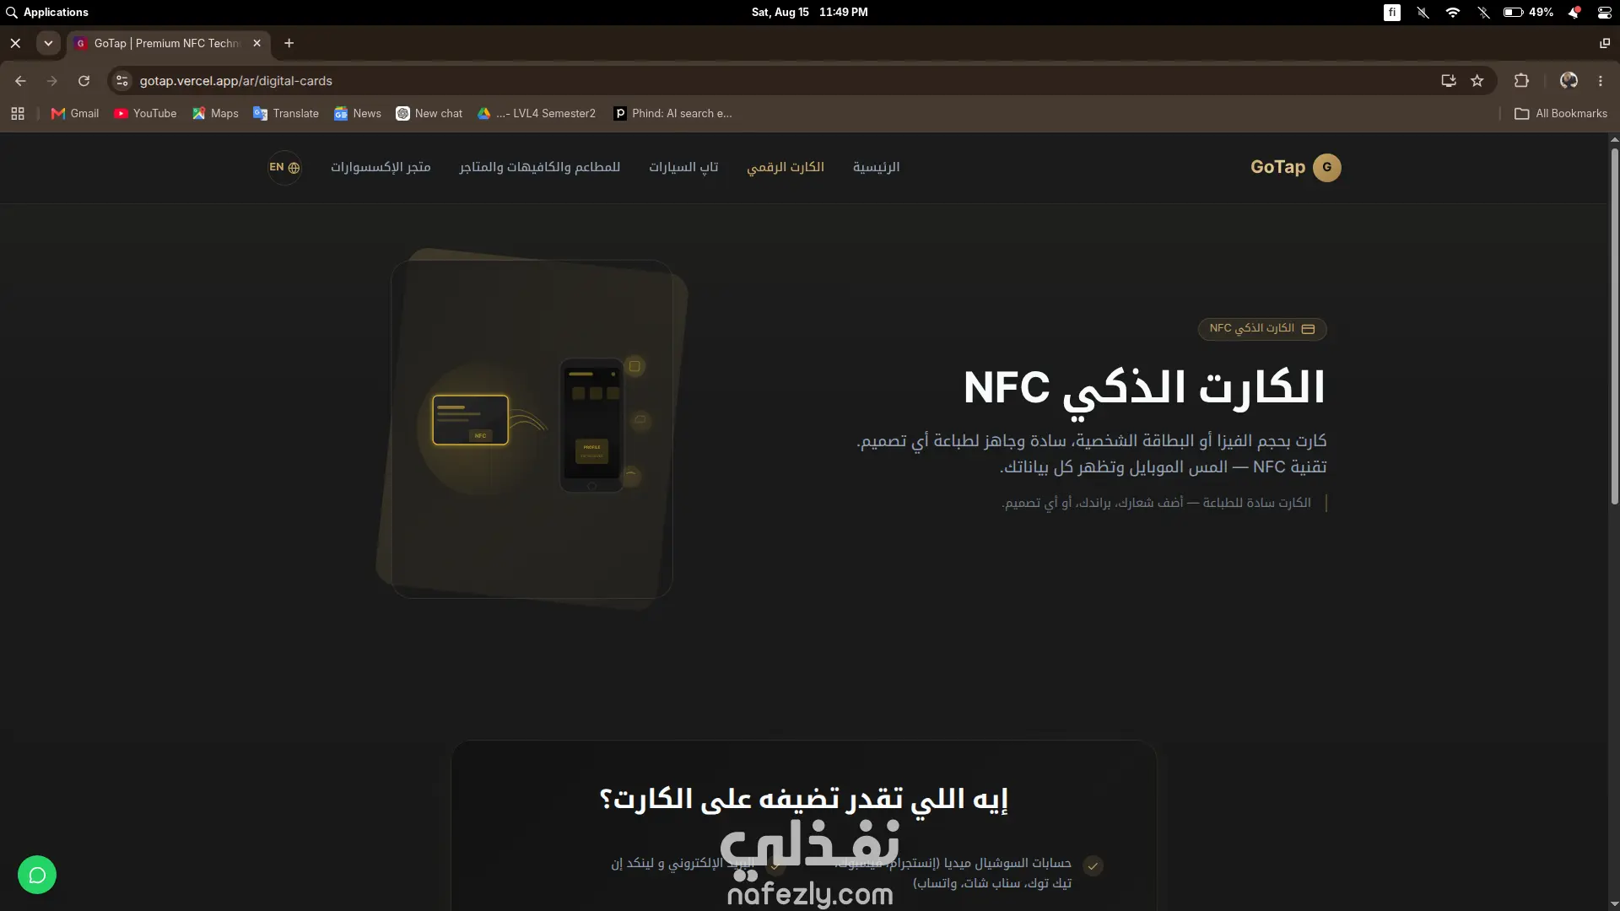The height and width of the screenshot is (911, 1620).
Task: Click the muted microphone tray icon
Action: click(x=1423, y=13)
